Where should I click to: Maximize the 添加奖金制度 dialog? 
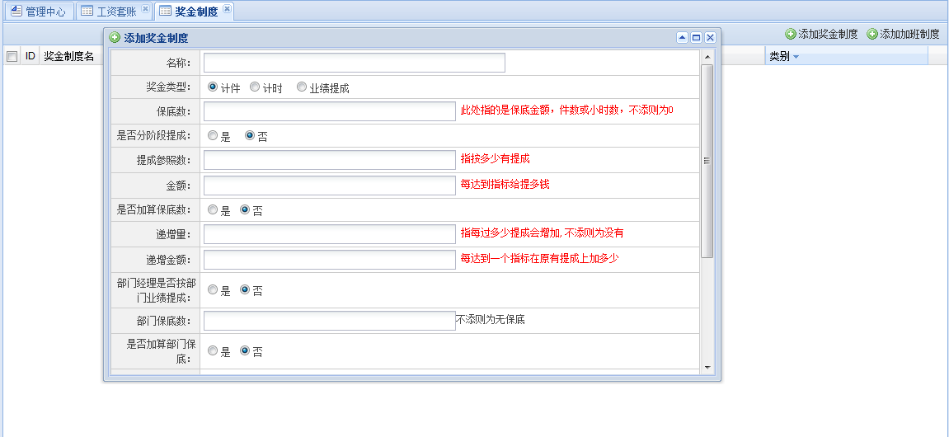[x=696, y=38]
